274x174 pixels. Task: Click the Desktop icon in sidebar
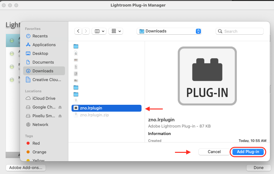[28, 54]
